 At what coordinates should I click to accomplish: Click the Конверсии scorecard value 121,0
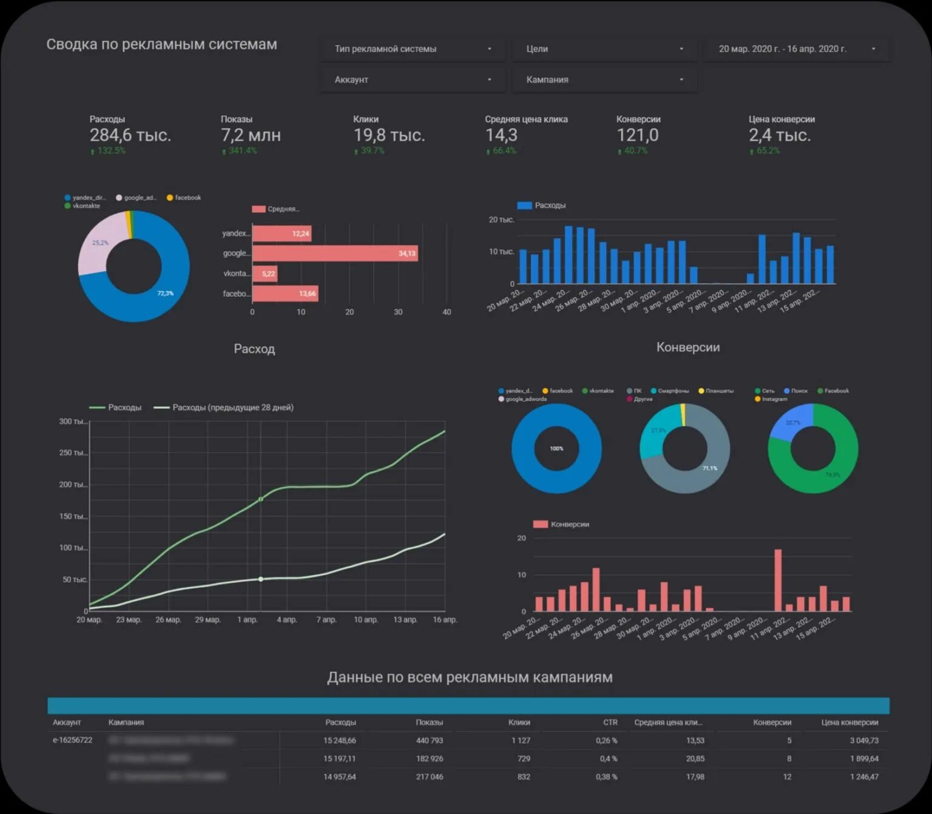click(x=638, y=135)
